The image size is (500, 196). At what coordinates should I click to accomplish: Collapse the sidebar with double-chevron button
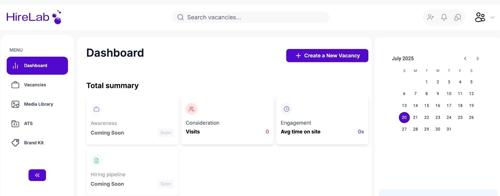click(37, 175)
